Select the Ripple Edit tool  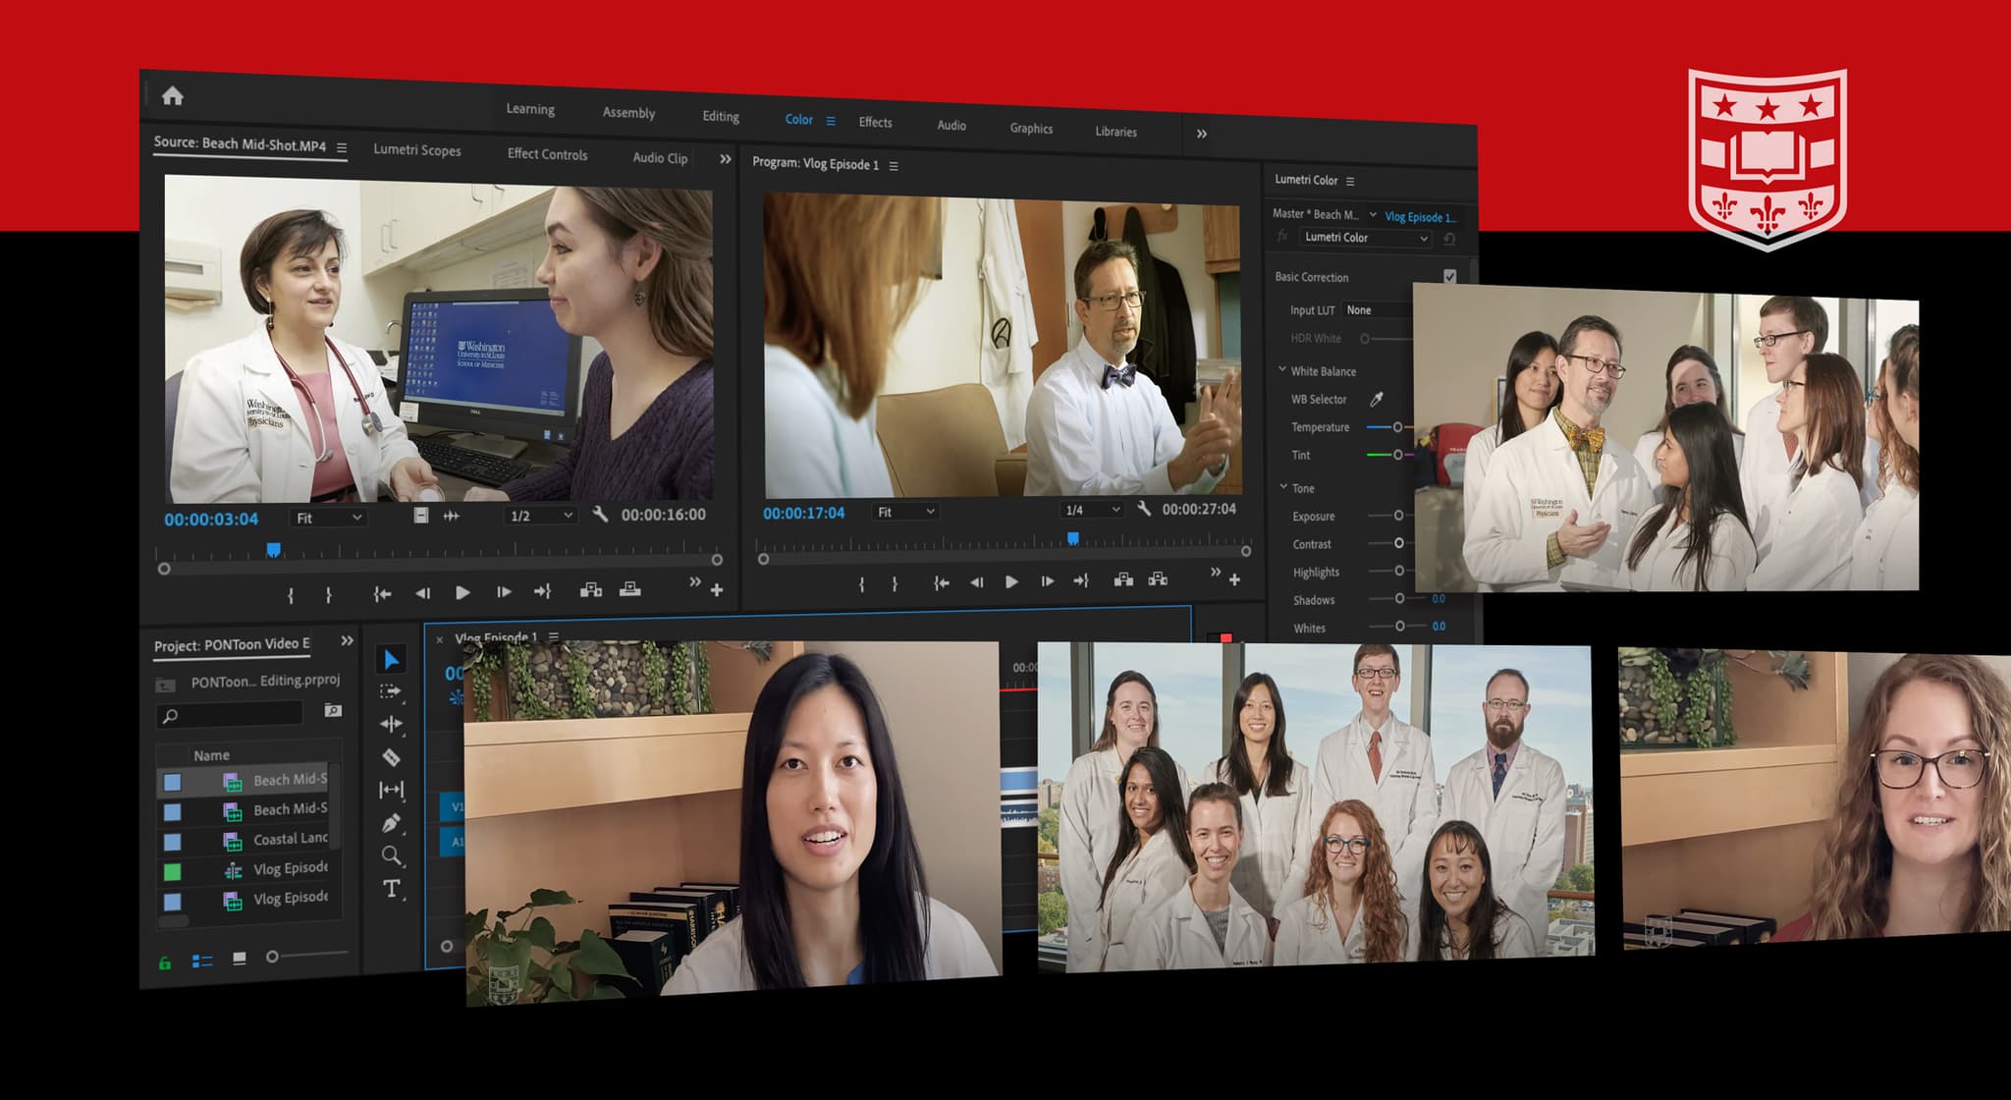pos(391,725)
